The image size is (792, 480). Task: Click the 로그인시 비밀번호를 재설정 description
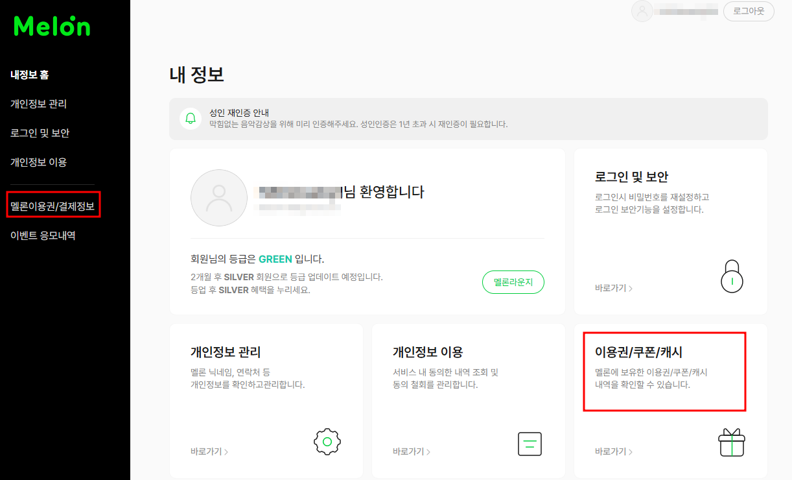tap(652, 203)
